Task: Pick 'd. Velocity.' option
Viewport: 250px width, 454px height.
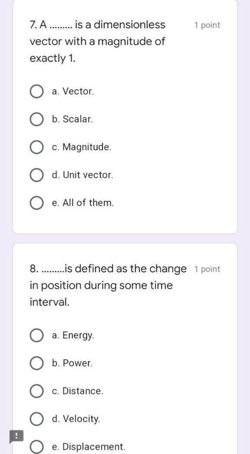Action: 36,419
